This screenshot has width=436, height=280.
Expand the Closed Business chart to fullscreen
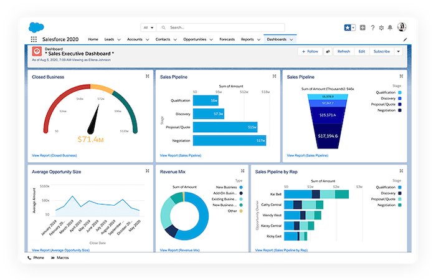coord(147,76)
